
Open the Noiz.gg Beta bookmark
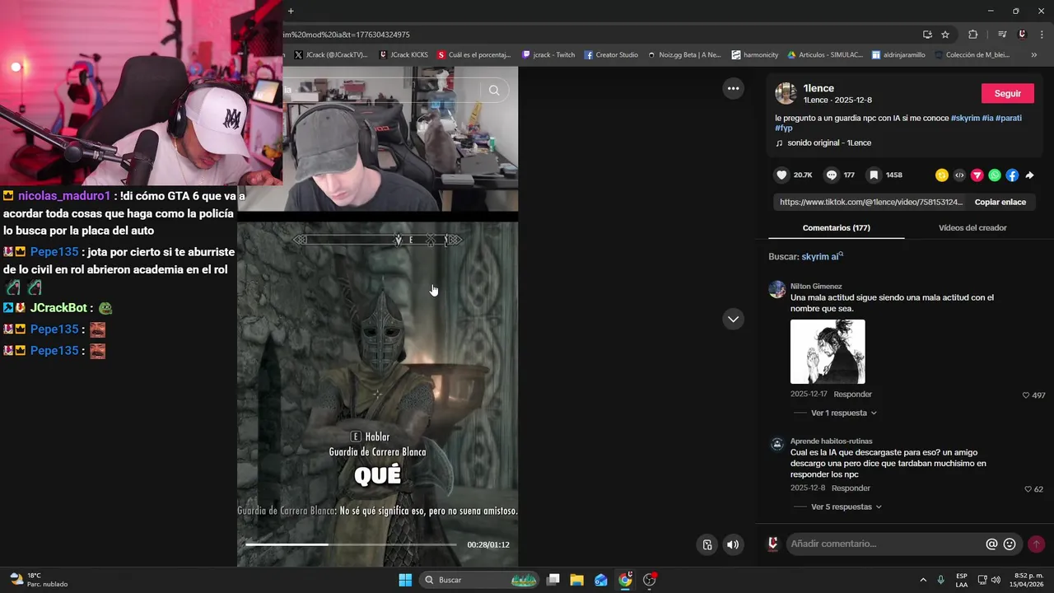683,55
